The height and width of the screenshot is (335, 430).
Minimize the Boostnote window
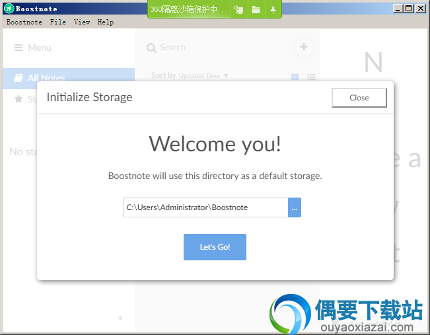(x=398, y=9)
